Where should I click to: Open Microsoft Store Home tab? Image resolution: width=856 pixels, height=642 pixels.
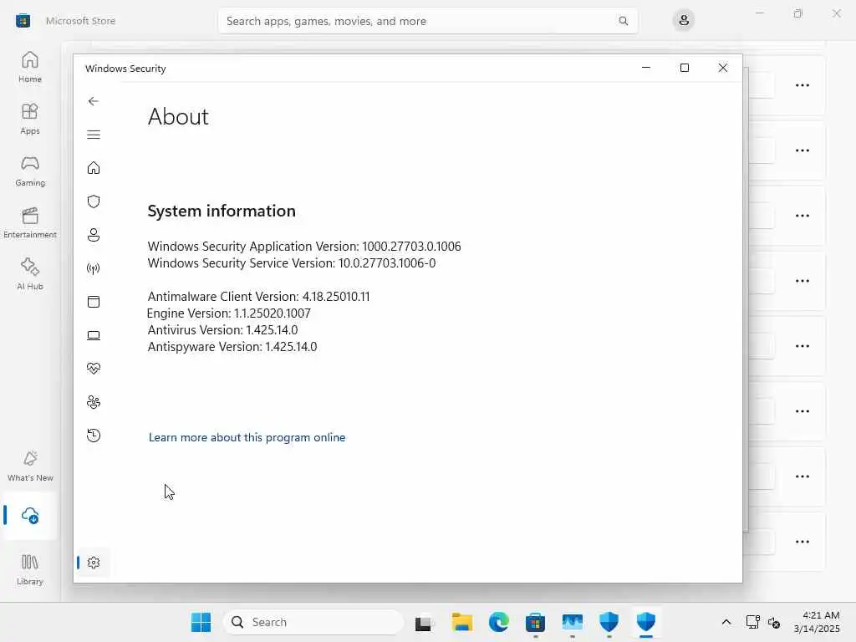pos(30,67)
